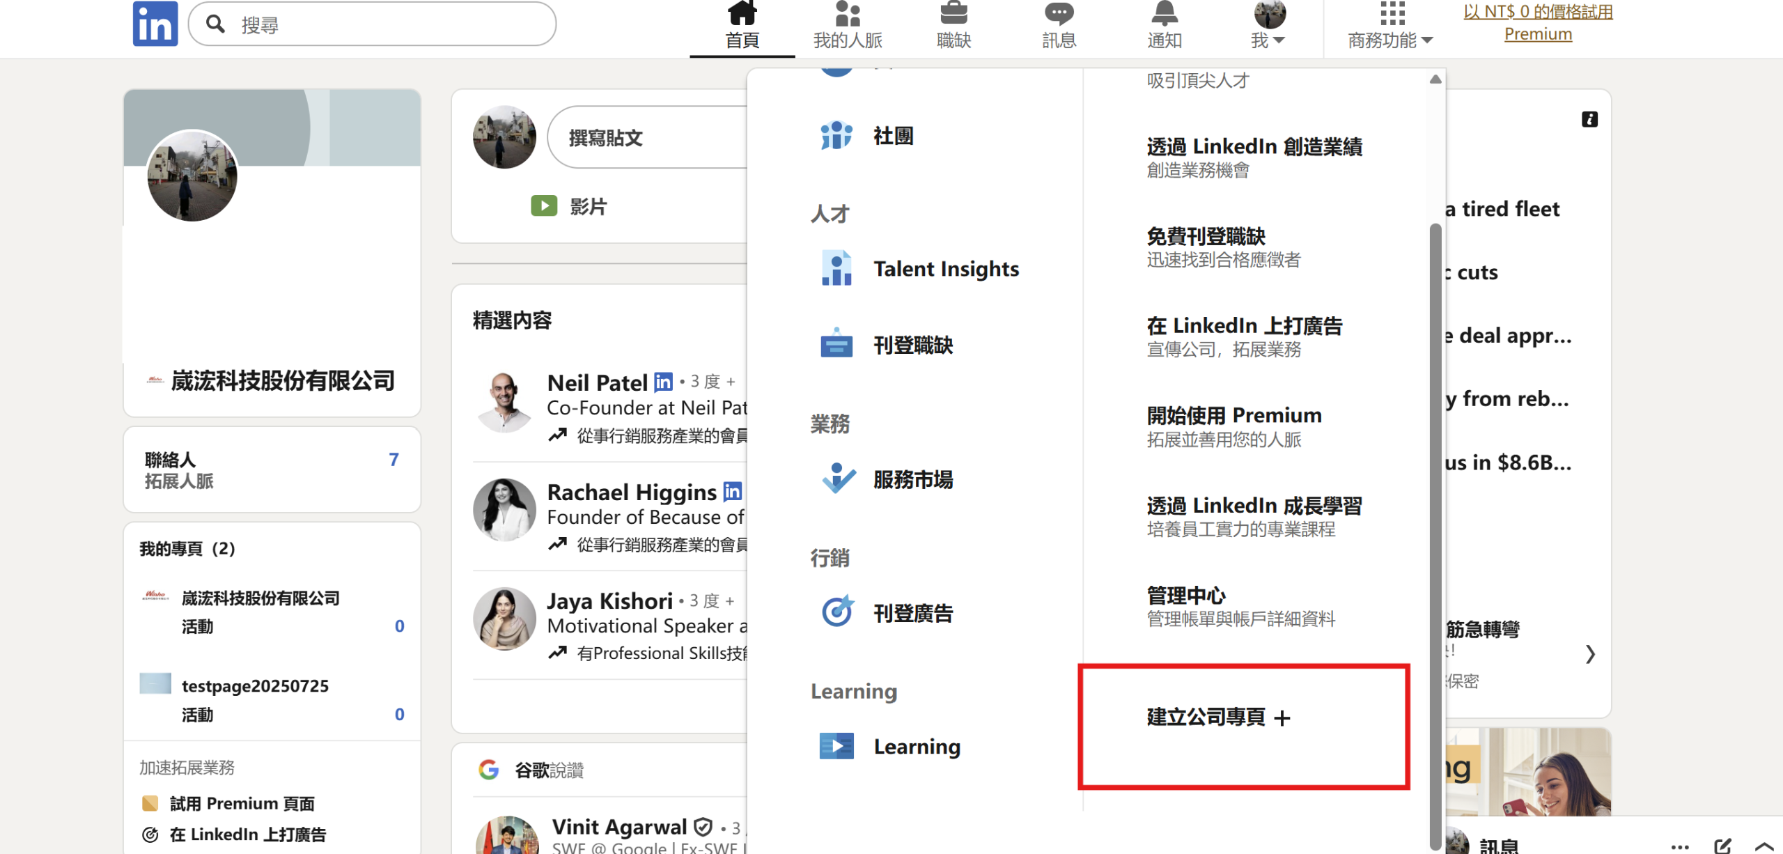Click the 刊登職缺 icon in menu
Screen dimensions: 1783x854
click(836, 344)
